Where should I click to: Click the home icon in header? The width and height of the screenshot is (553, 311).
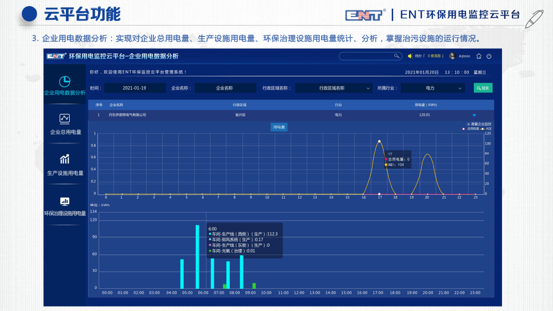point(479,56)
